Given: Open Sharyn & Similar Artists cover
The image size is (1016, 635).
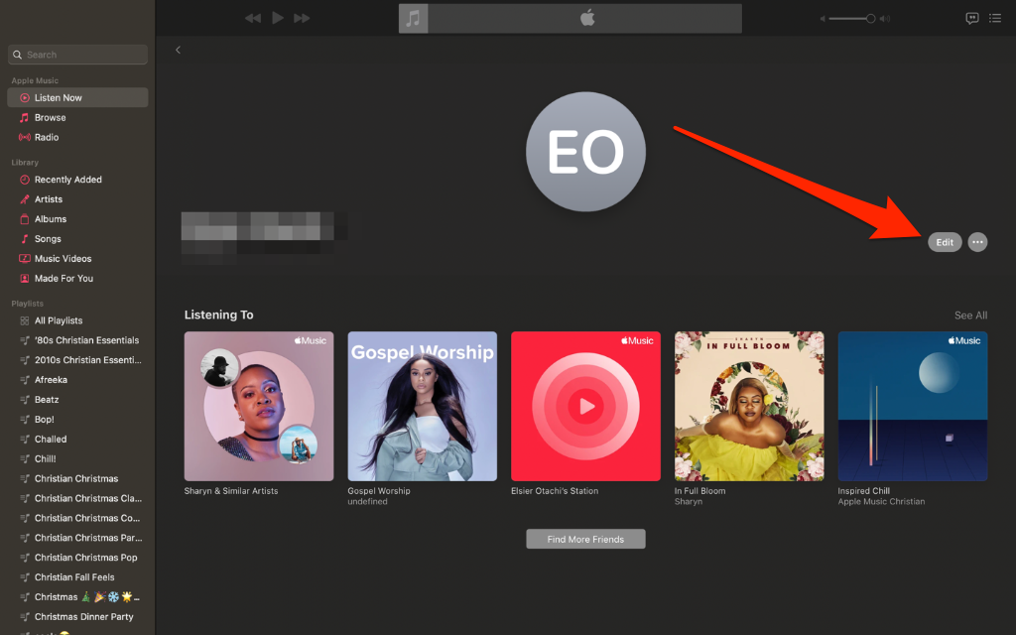Looking at the screenshot, I should (x=259, y=406).
